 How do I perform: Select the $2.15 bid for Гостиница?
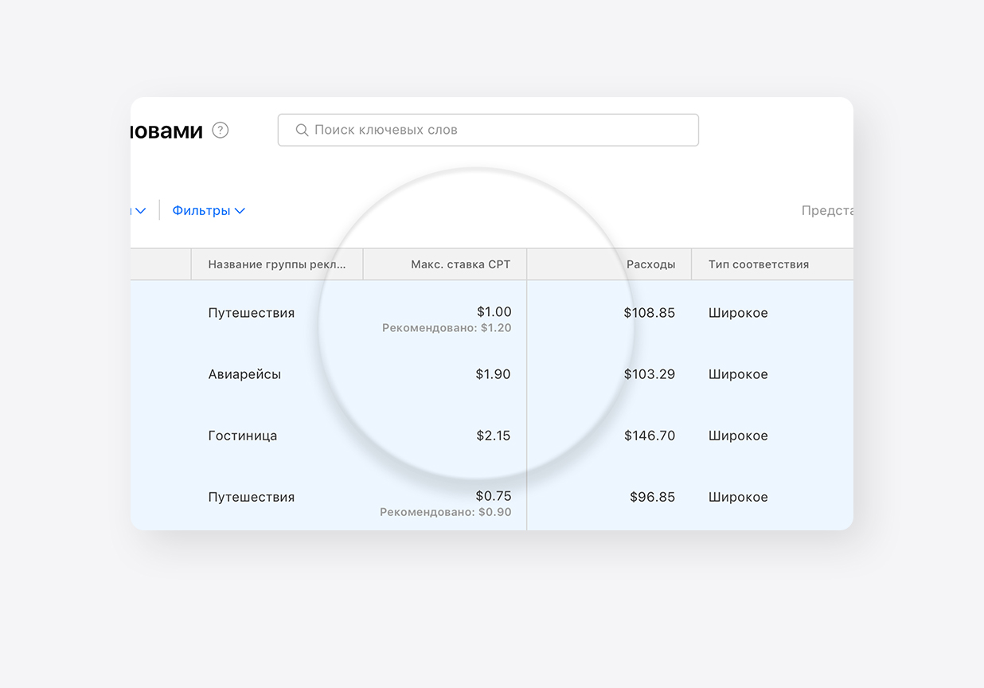(x=493, y=436)
